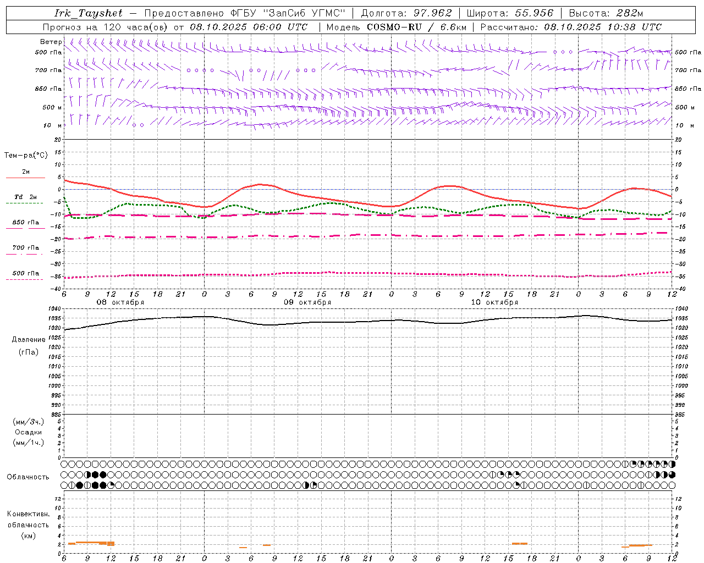Click the Td 2м dew point legend entry
The height and width of the screenshot is (563, 704).
[26, 197]
